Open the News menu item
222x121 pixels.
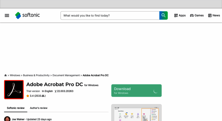pos(214,15)
